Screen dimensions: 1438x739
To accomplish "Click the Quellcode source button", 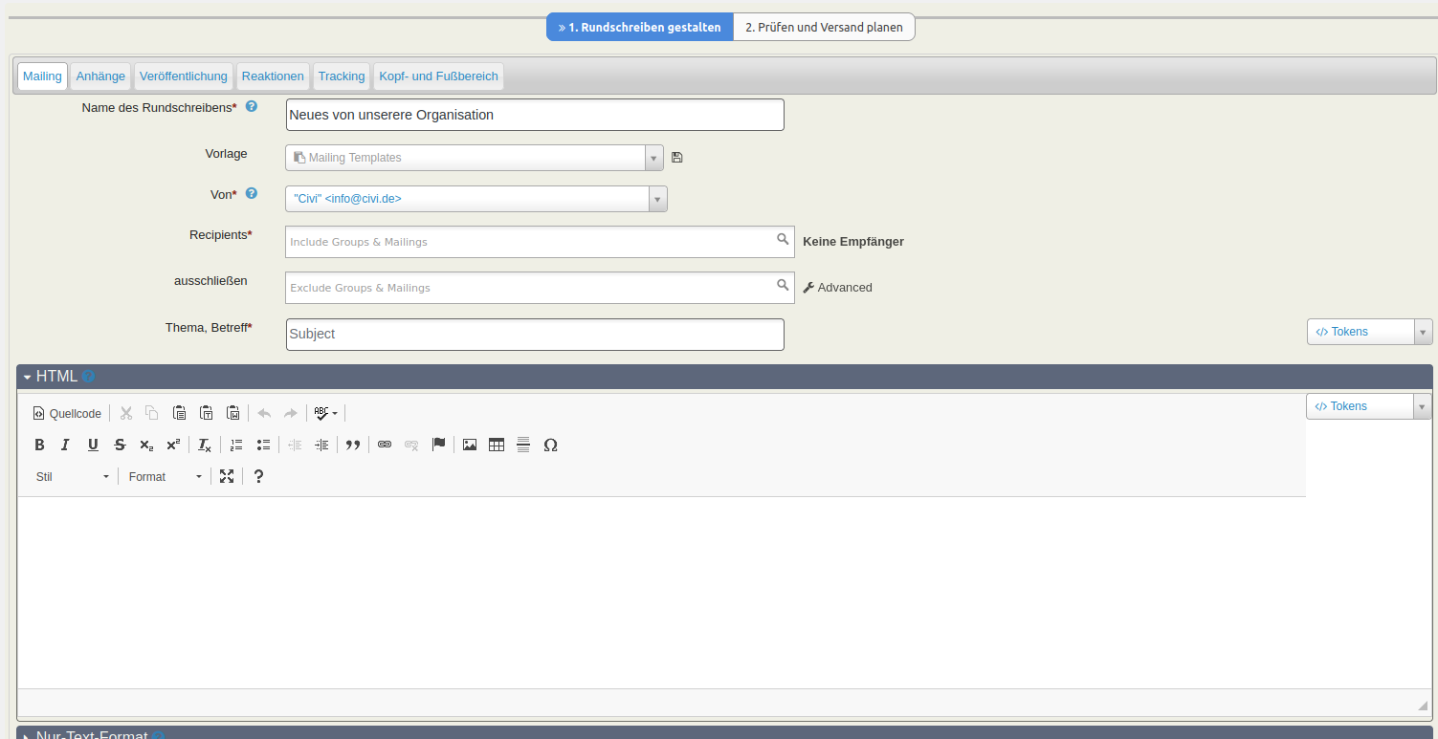I will [67, 414].
